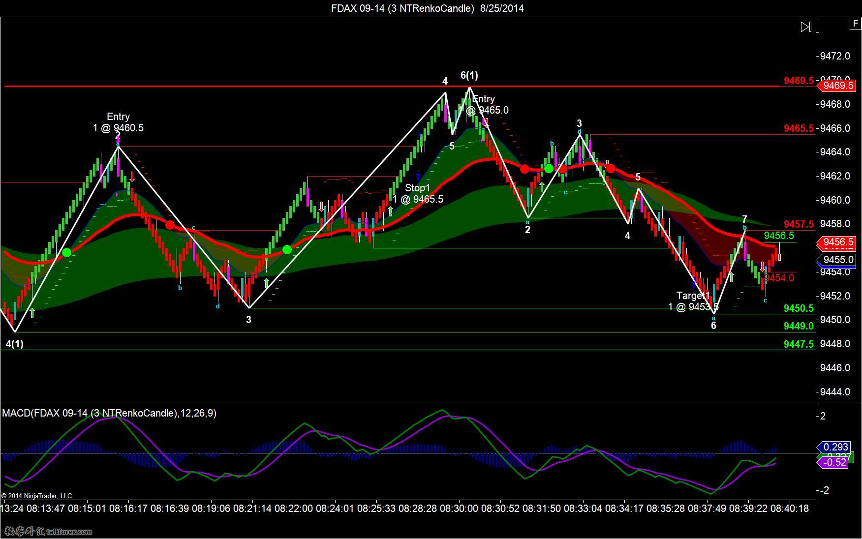Click the purple -0.52 MACD value marker
Screen dimensions: 862x539
834,462
